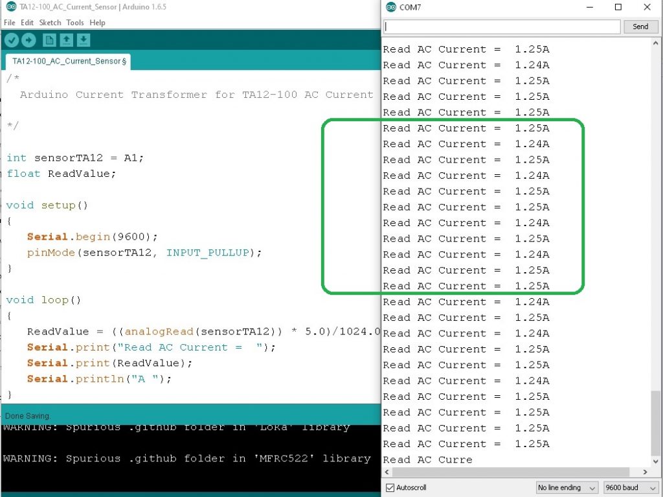Click the Arduino logo in the IDE title bar

tap(12, 6)
